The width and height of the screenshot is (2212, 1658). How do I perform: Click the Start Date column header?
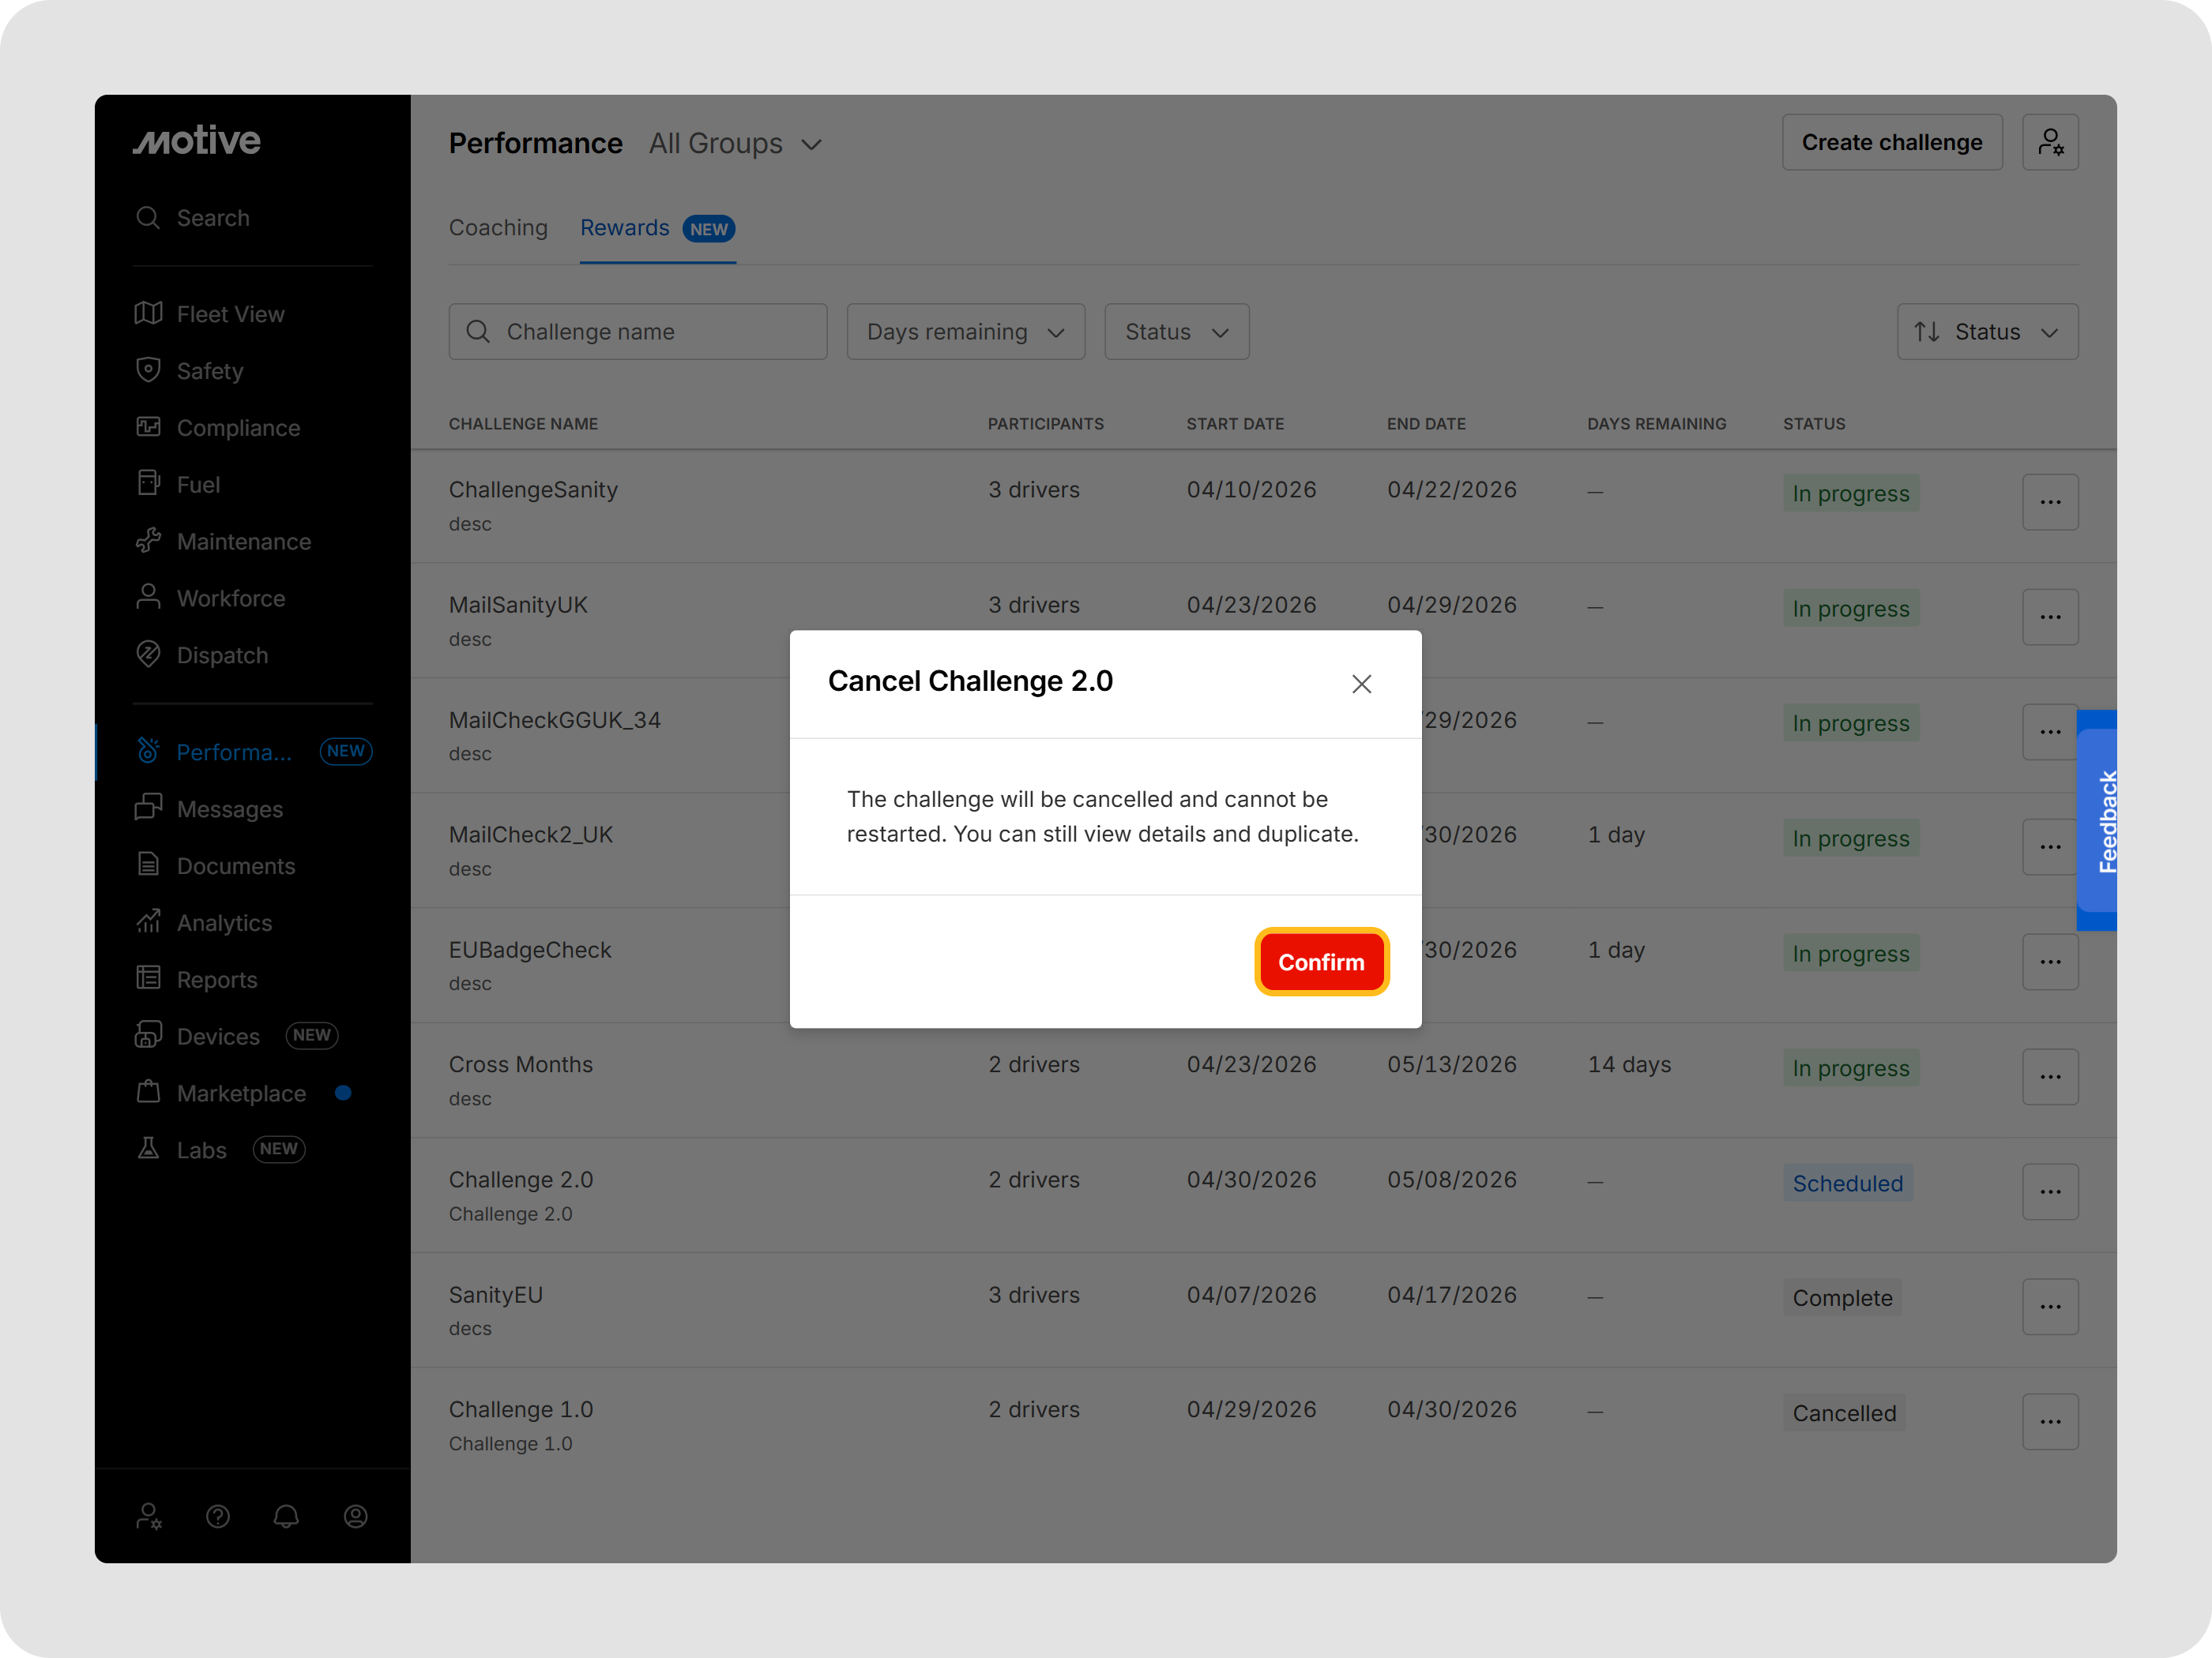coord(1235,424)
